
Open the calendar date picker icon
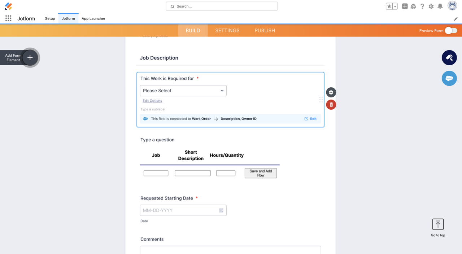click(221, 210)
